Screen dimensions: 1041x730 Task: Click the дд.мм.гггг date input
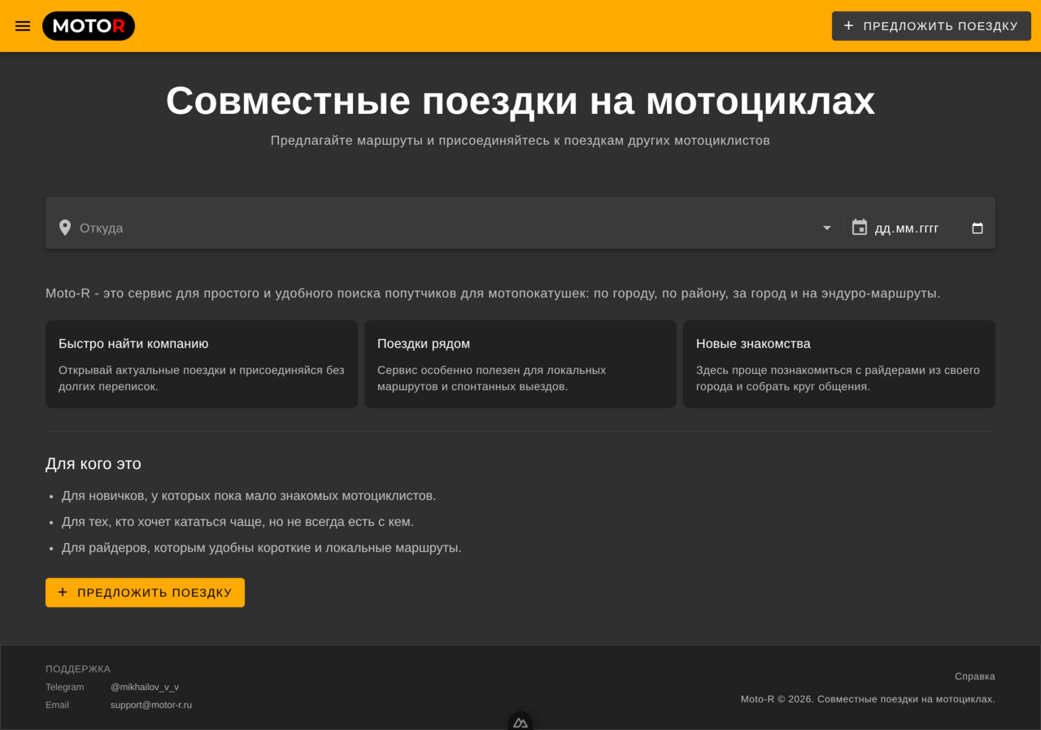[930, 228]
